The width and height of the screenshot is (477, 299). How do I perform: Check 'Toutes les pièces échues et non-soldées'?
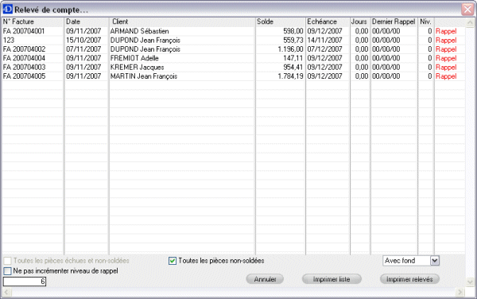click(7, 261)
